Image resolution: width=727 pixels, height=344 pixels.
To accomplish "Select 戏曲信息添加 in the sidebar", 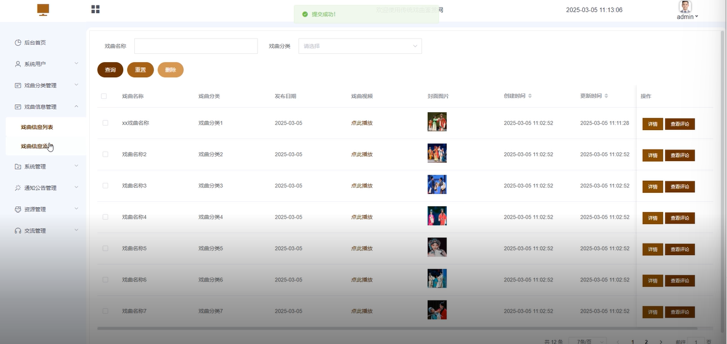I will coord(37,146).
